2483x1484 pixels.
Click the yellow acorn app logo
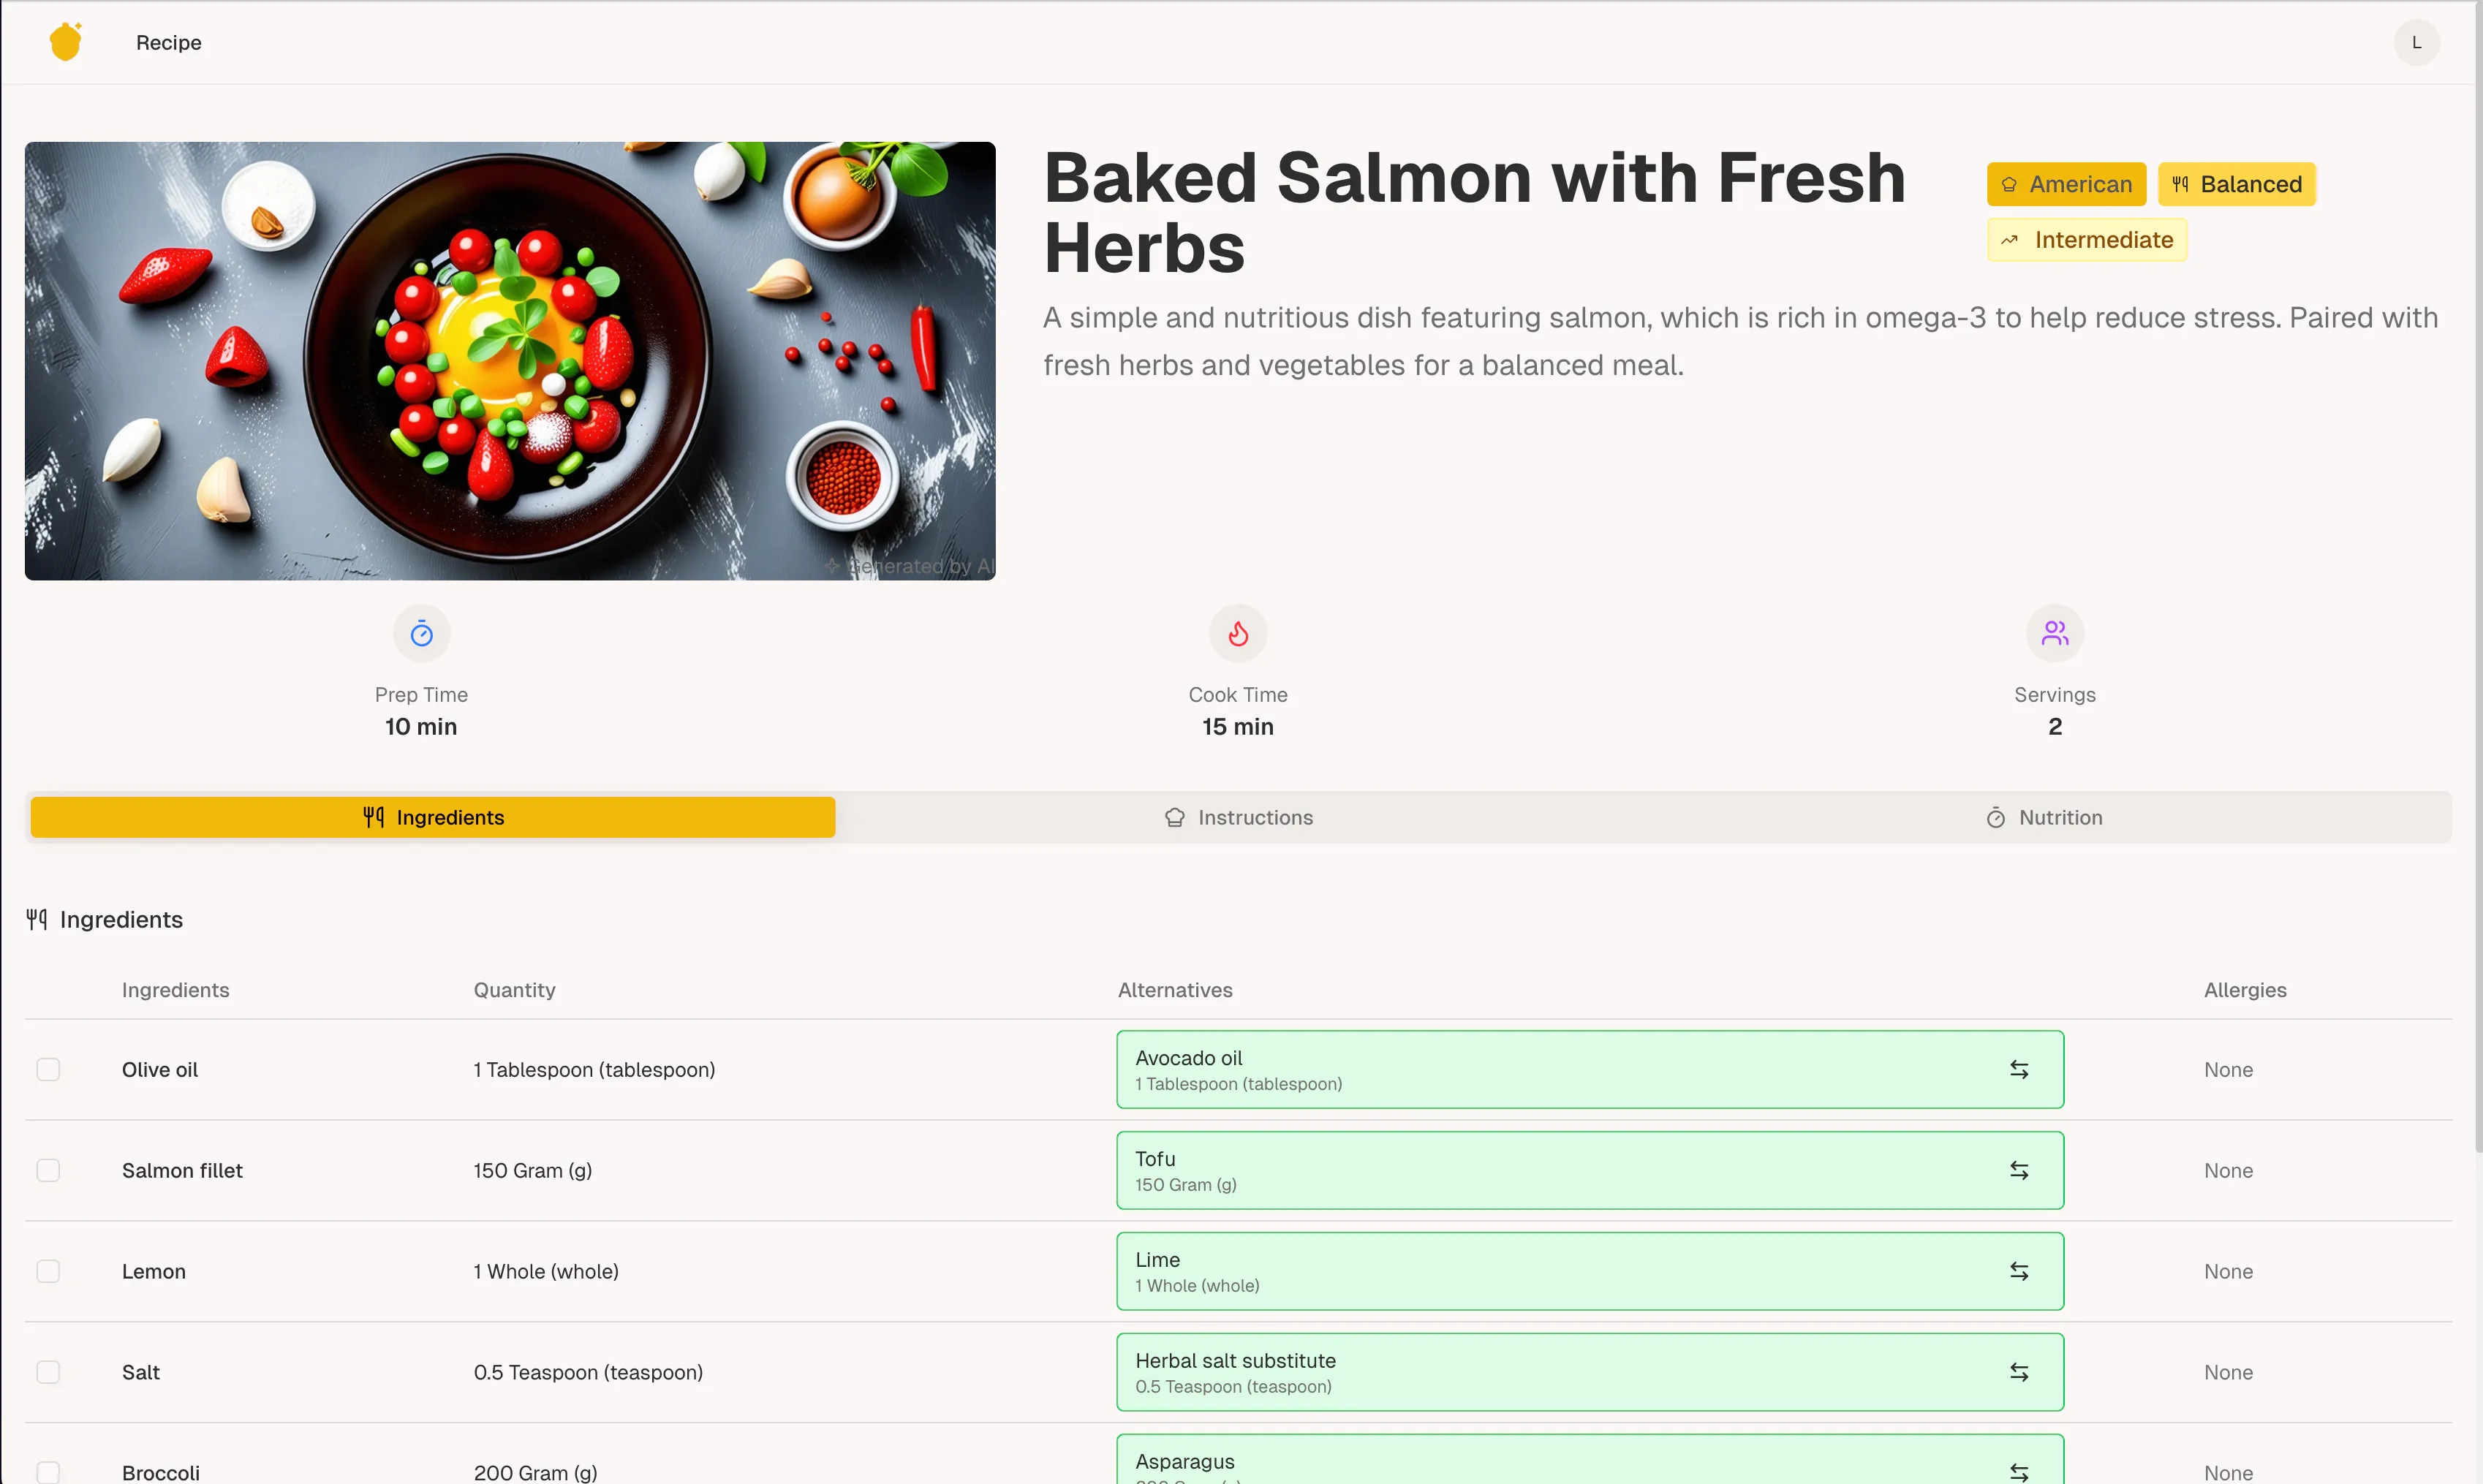pos(66,42)
